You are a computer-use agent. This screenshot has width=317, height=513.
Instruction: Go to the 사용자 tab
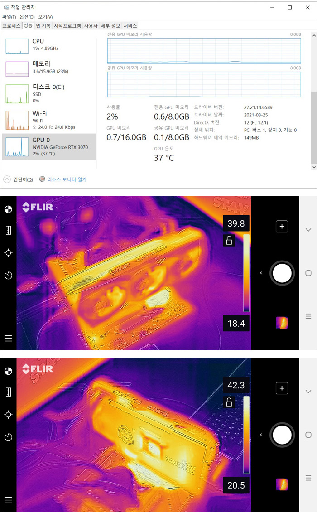coord(91,25)
